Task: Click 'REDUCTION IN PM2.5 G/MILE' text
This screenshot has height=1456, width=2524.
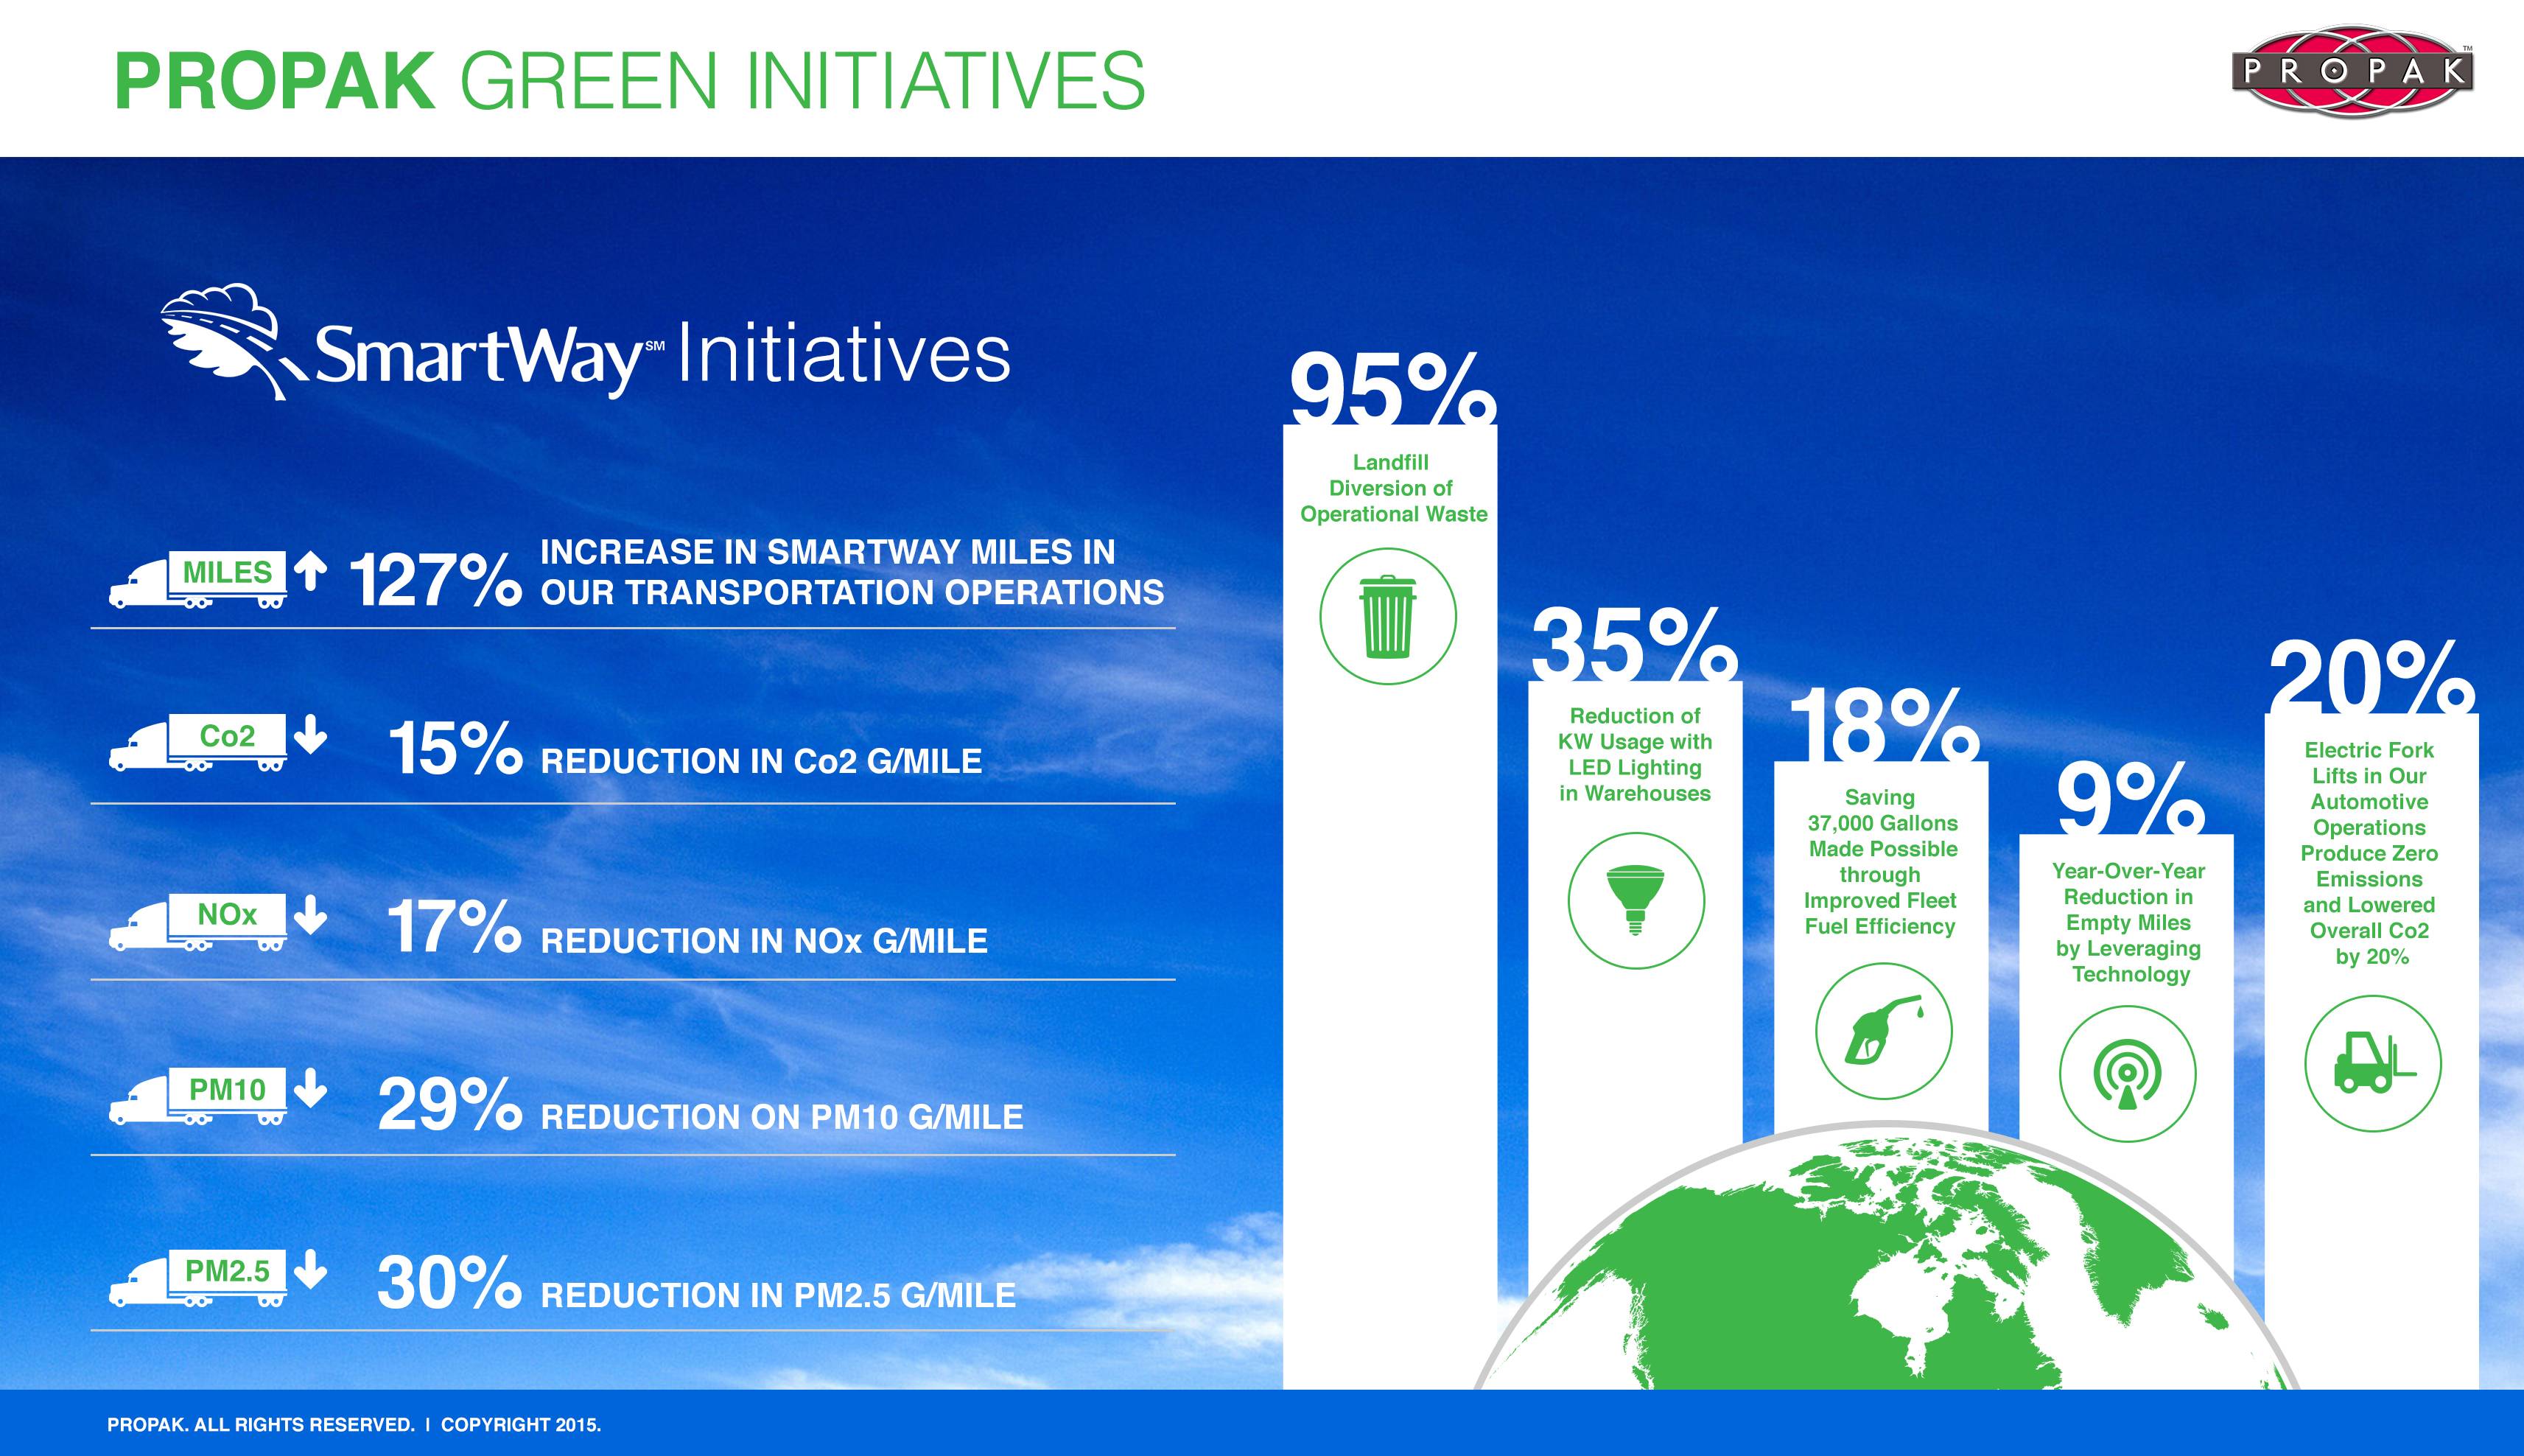Action: 778,1295
